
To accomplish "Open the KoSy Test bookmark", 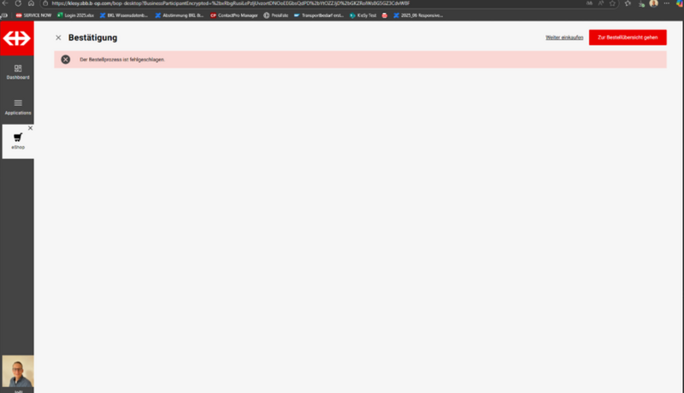I will [x=363, y=15].
